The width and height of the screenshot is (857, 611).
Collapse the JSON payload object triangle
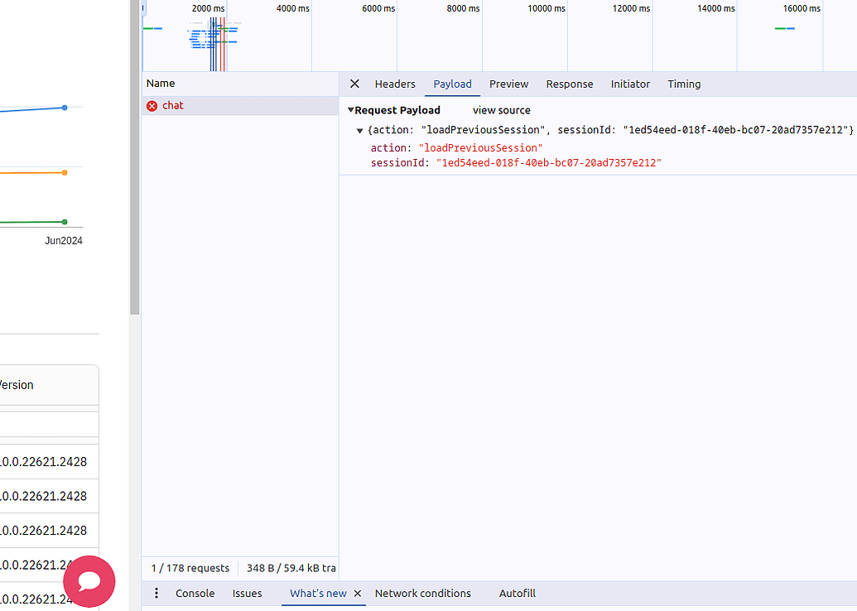coord(359,130)
